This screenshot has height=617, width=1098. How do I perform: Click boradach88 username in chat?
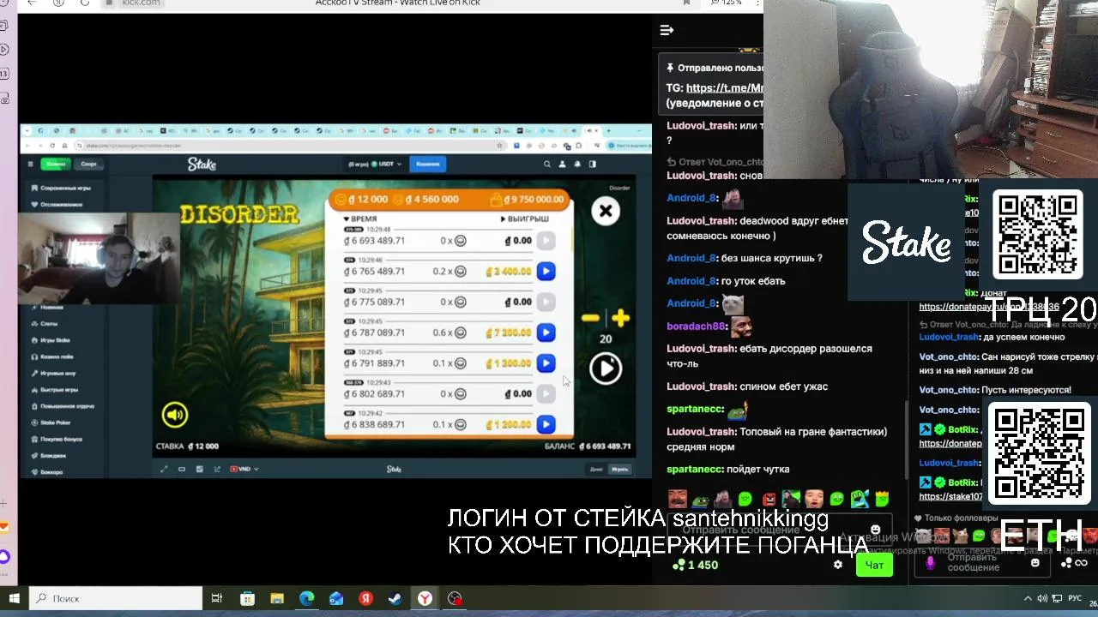[x=697, y=326]
